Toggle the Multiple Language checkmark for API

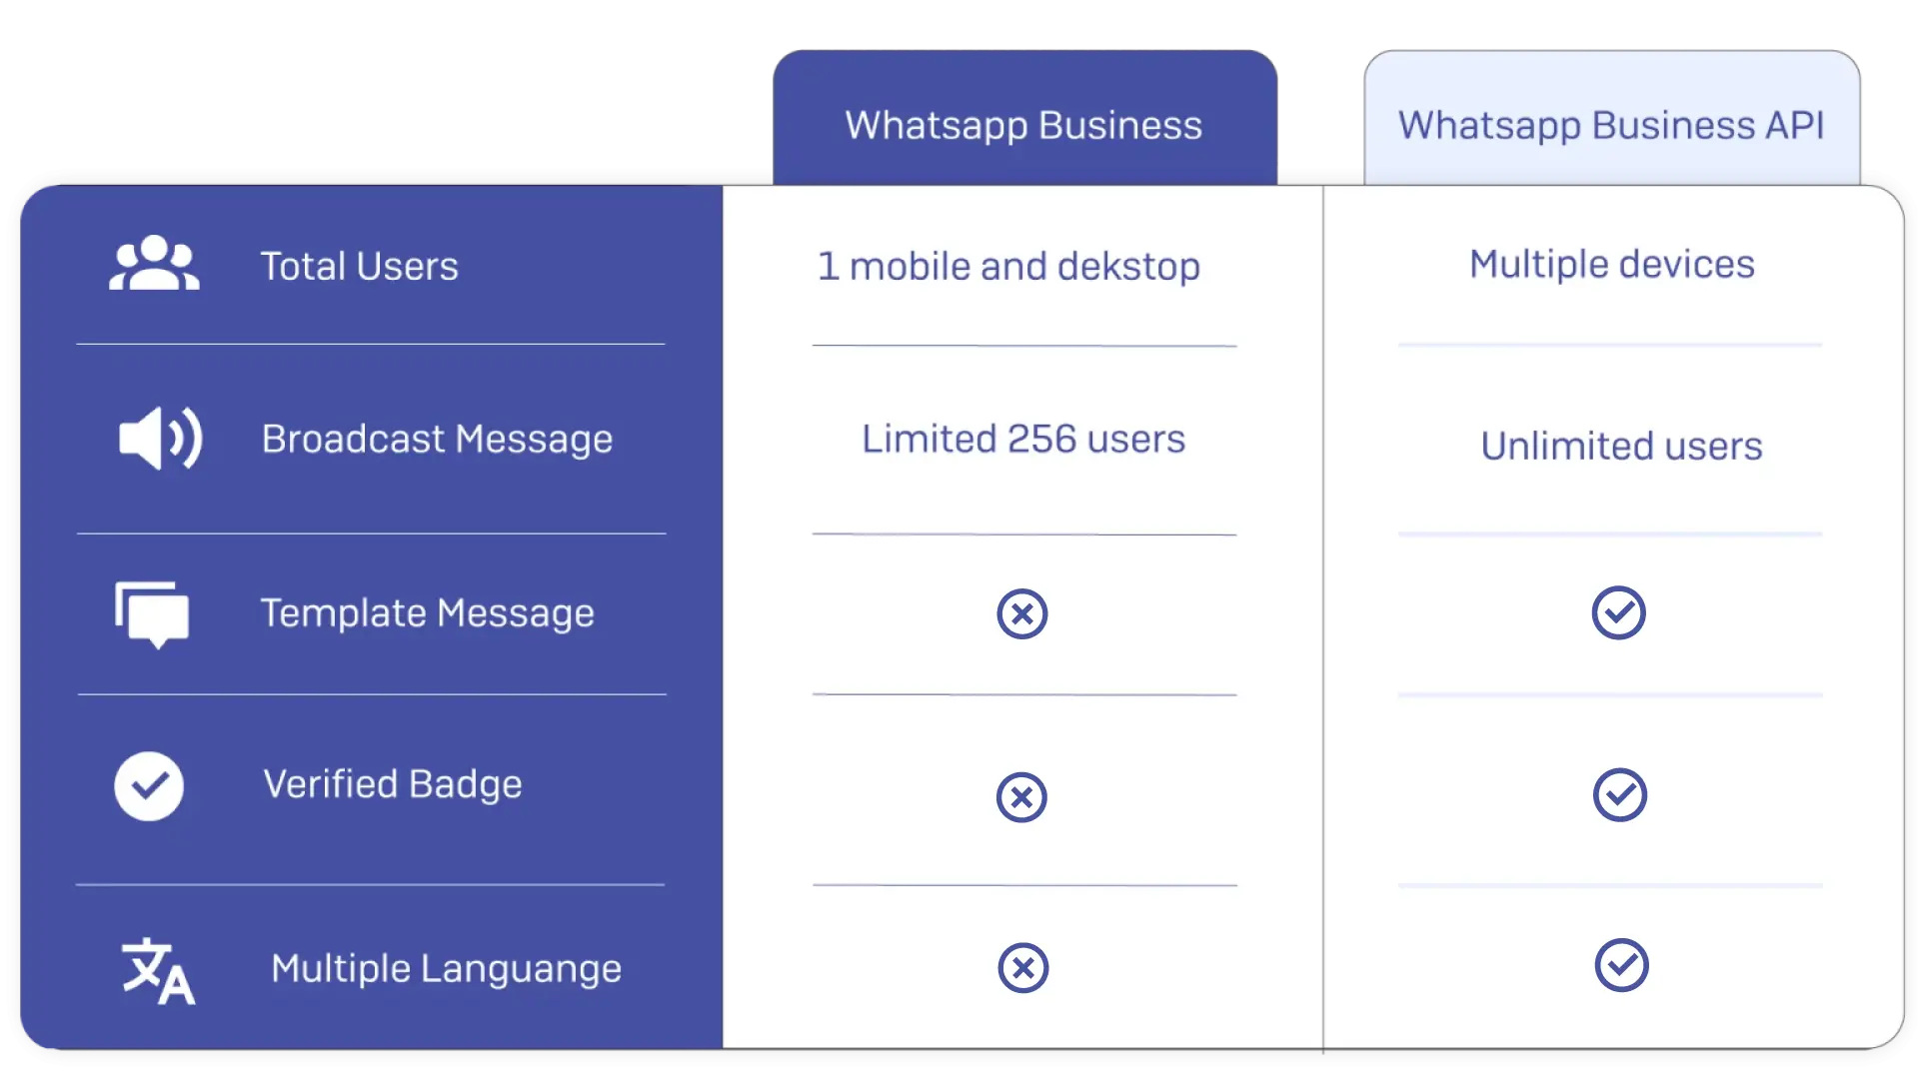(1620, 967)
